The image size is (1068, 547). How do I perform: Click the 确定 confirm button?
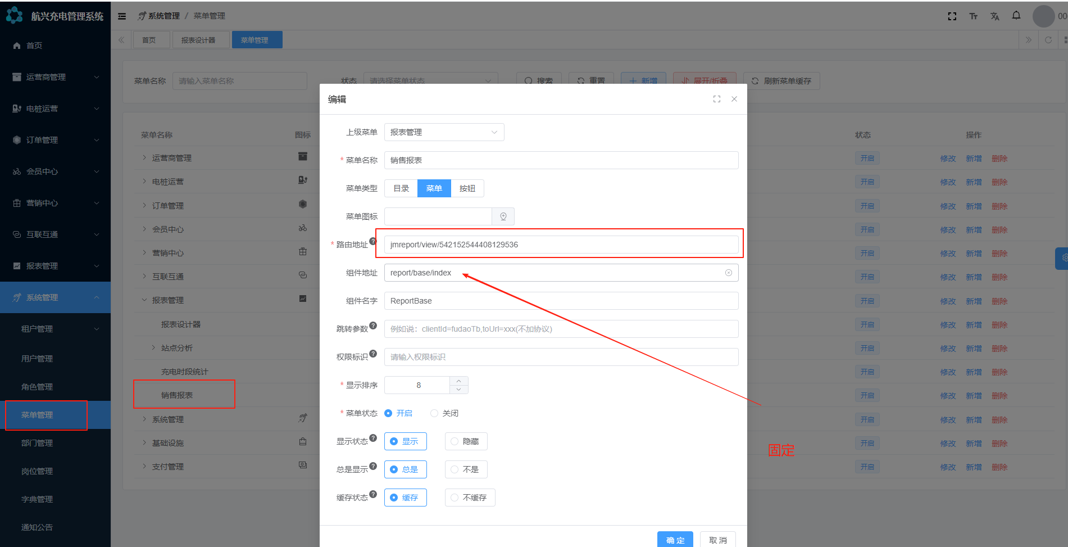pyautogui.click(x=675, y=540)
